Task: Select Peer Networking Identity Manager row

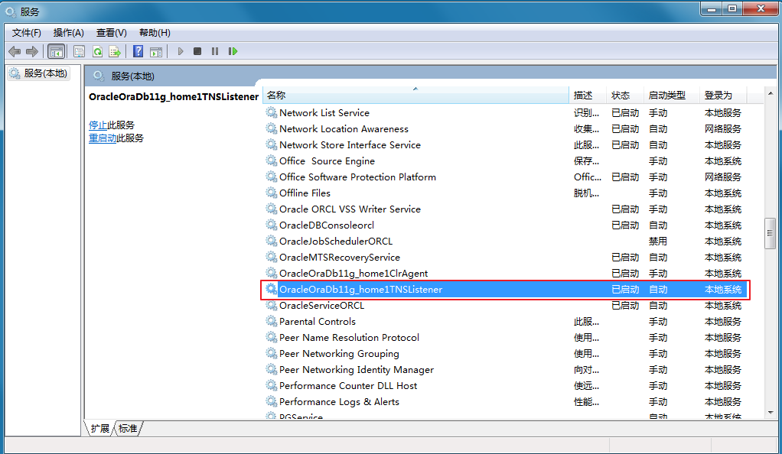Action: tap(505, 370)
